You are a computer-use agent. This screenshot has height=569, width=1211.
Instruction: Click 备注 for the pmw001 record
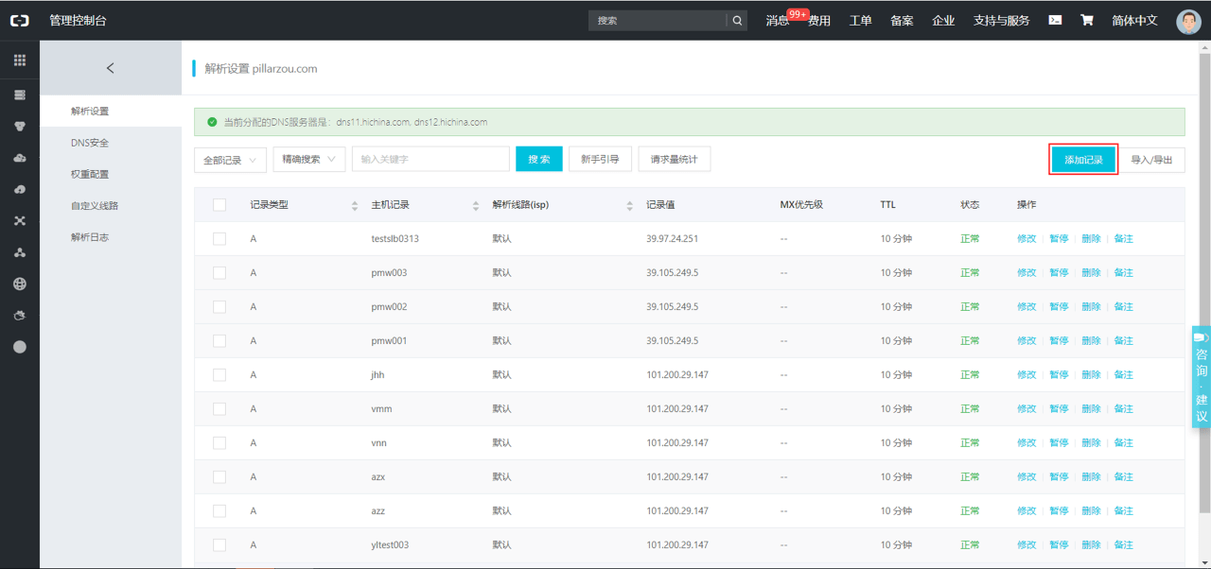point(1123,341)
